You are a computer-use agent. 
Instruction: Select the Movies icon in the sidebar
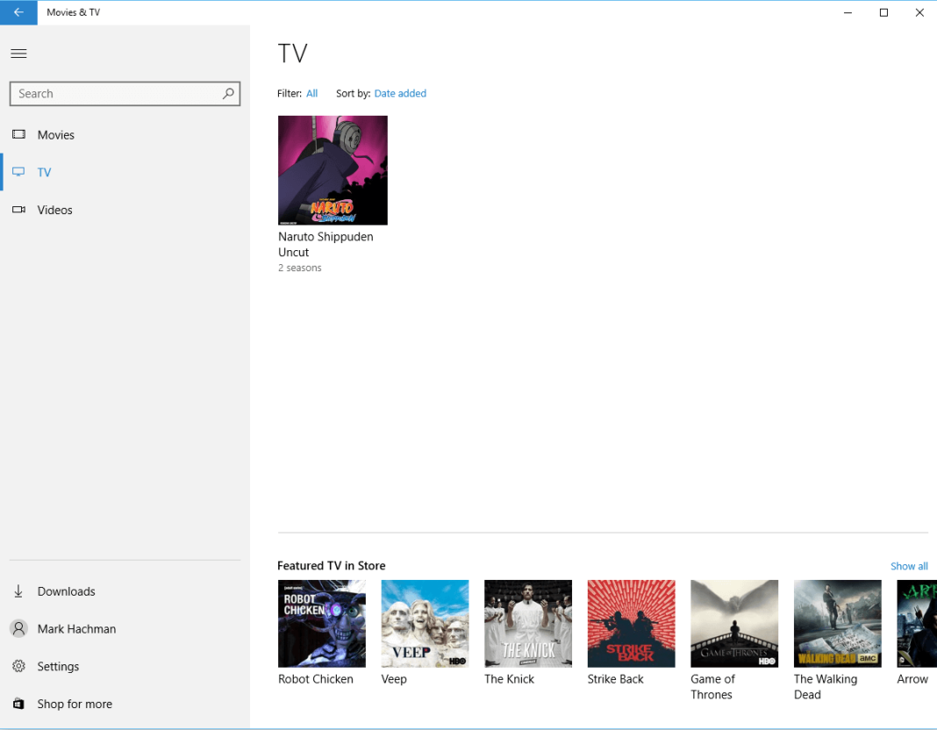[x=18, y=134]
